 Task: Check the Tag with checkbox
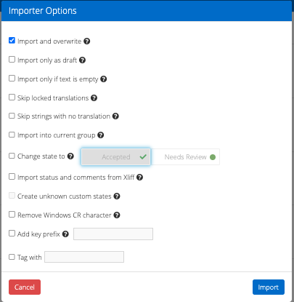[12, 257]
